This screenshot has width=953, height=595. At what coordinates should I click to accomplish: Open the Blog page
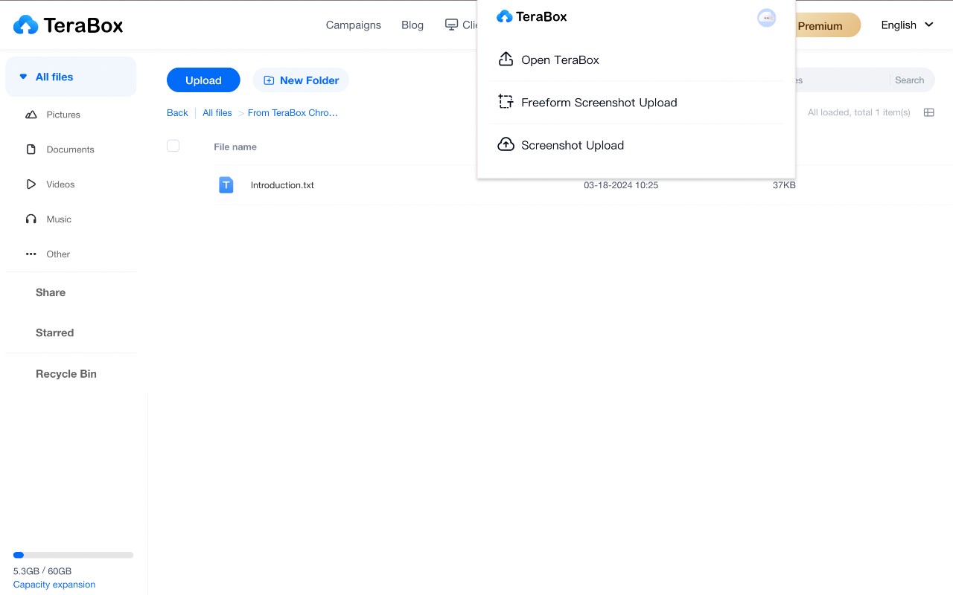[412, 25]
